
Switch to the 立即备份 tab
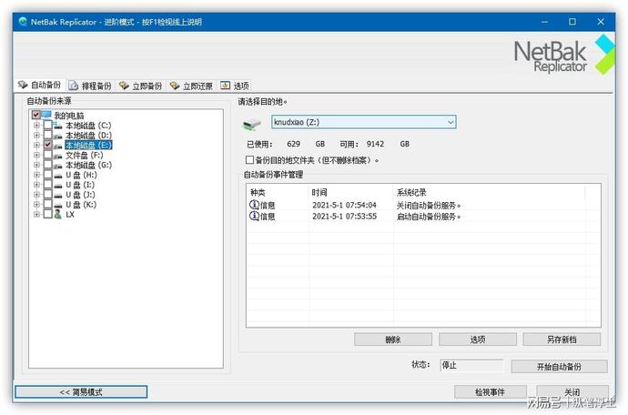(x=140, y=86)
